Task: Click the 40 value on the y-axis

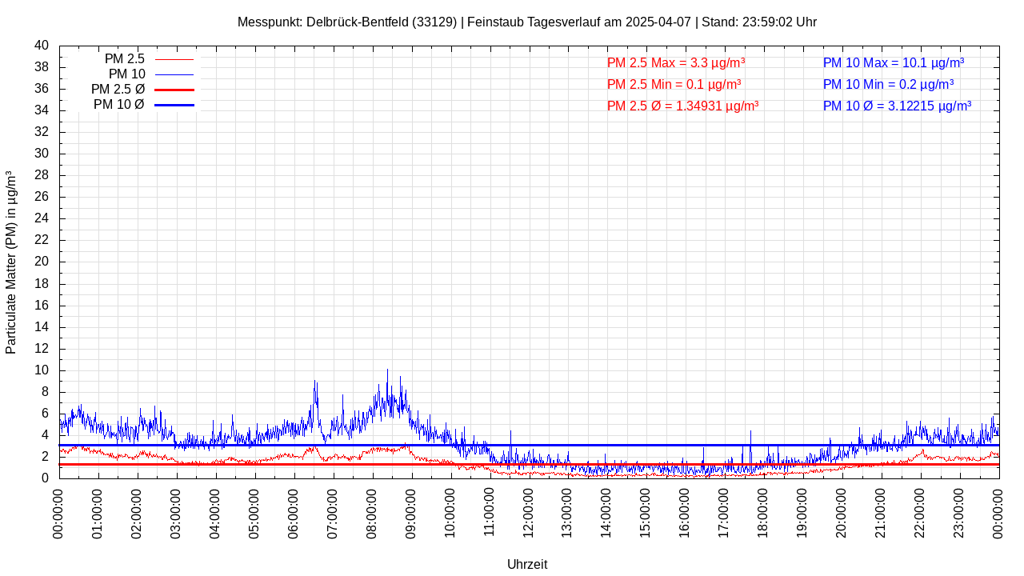Action: click(41, 46)
